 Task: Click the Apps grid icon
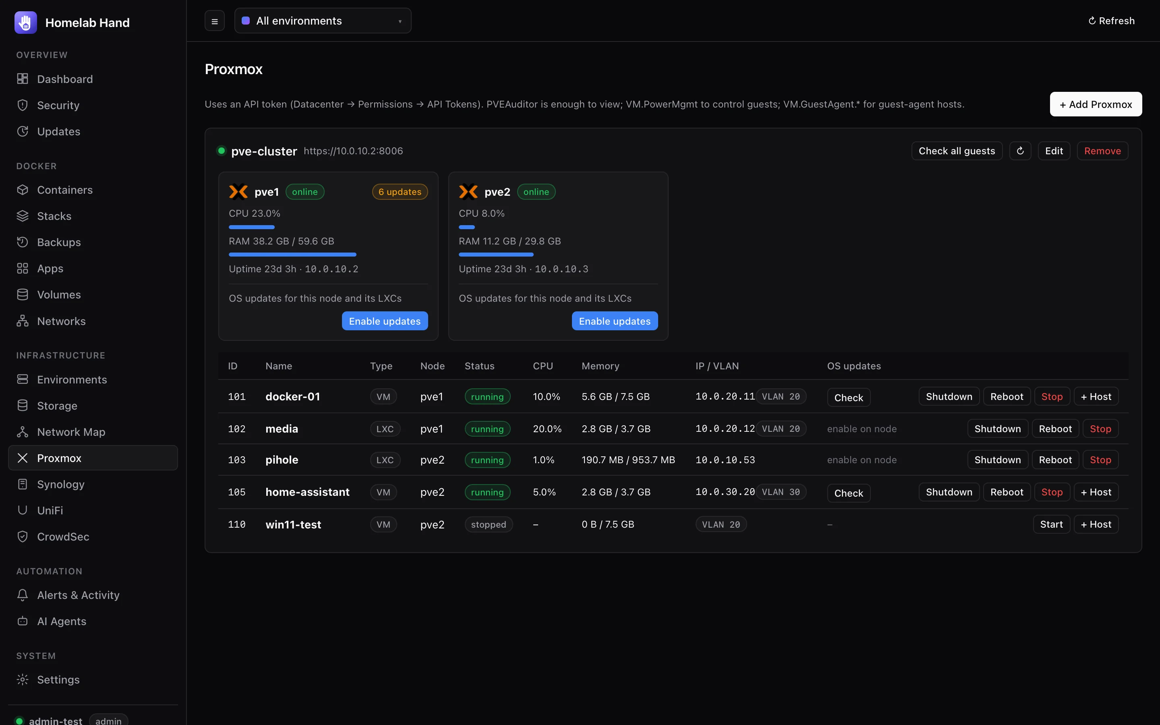pos(23,269)
